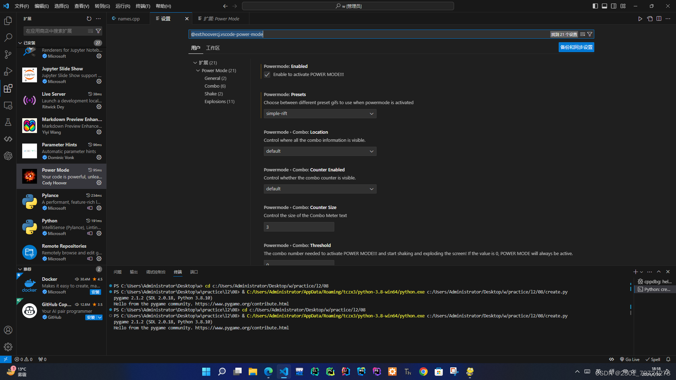Switch to the names.cpp tab
The width and height of the screenshot is (676, 380).
coord(128,18)
